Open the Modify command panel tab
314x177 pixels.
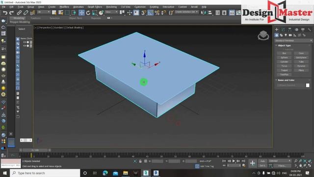pos(283,29)
